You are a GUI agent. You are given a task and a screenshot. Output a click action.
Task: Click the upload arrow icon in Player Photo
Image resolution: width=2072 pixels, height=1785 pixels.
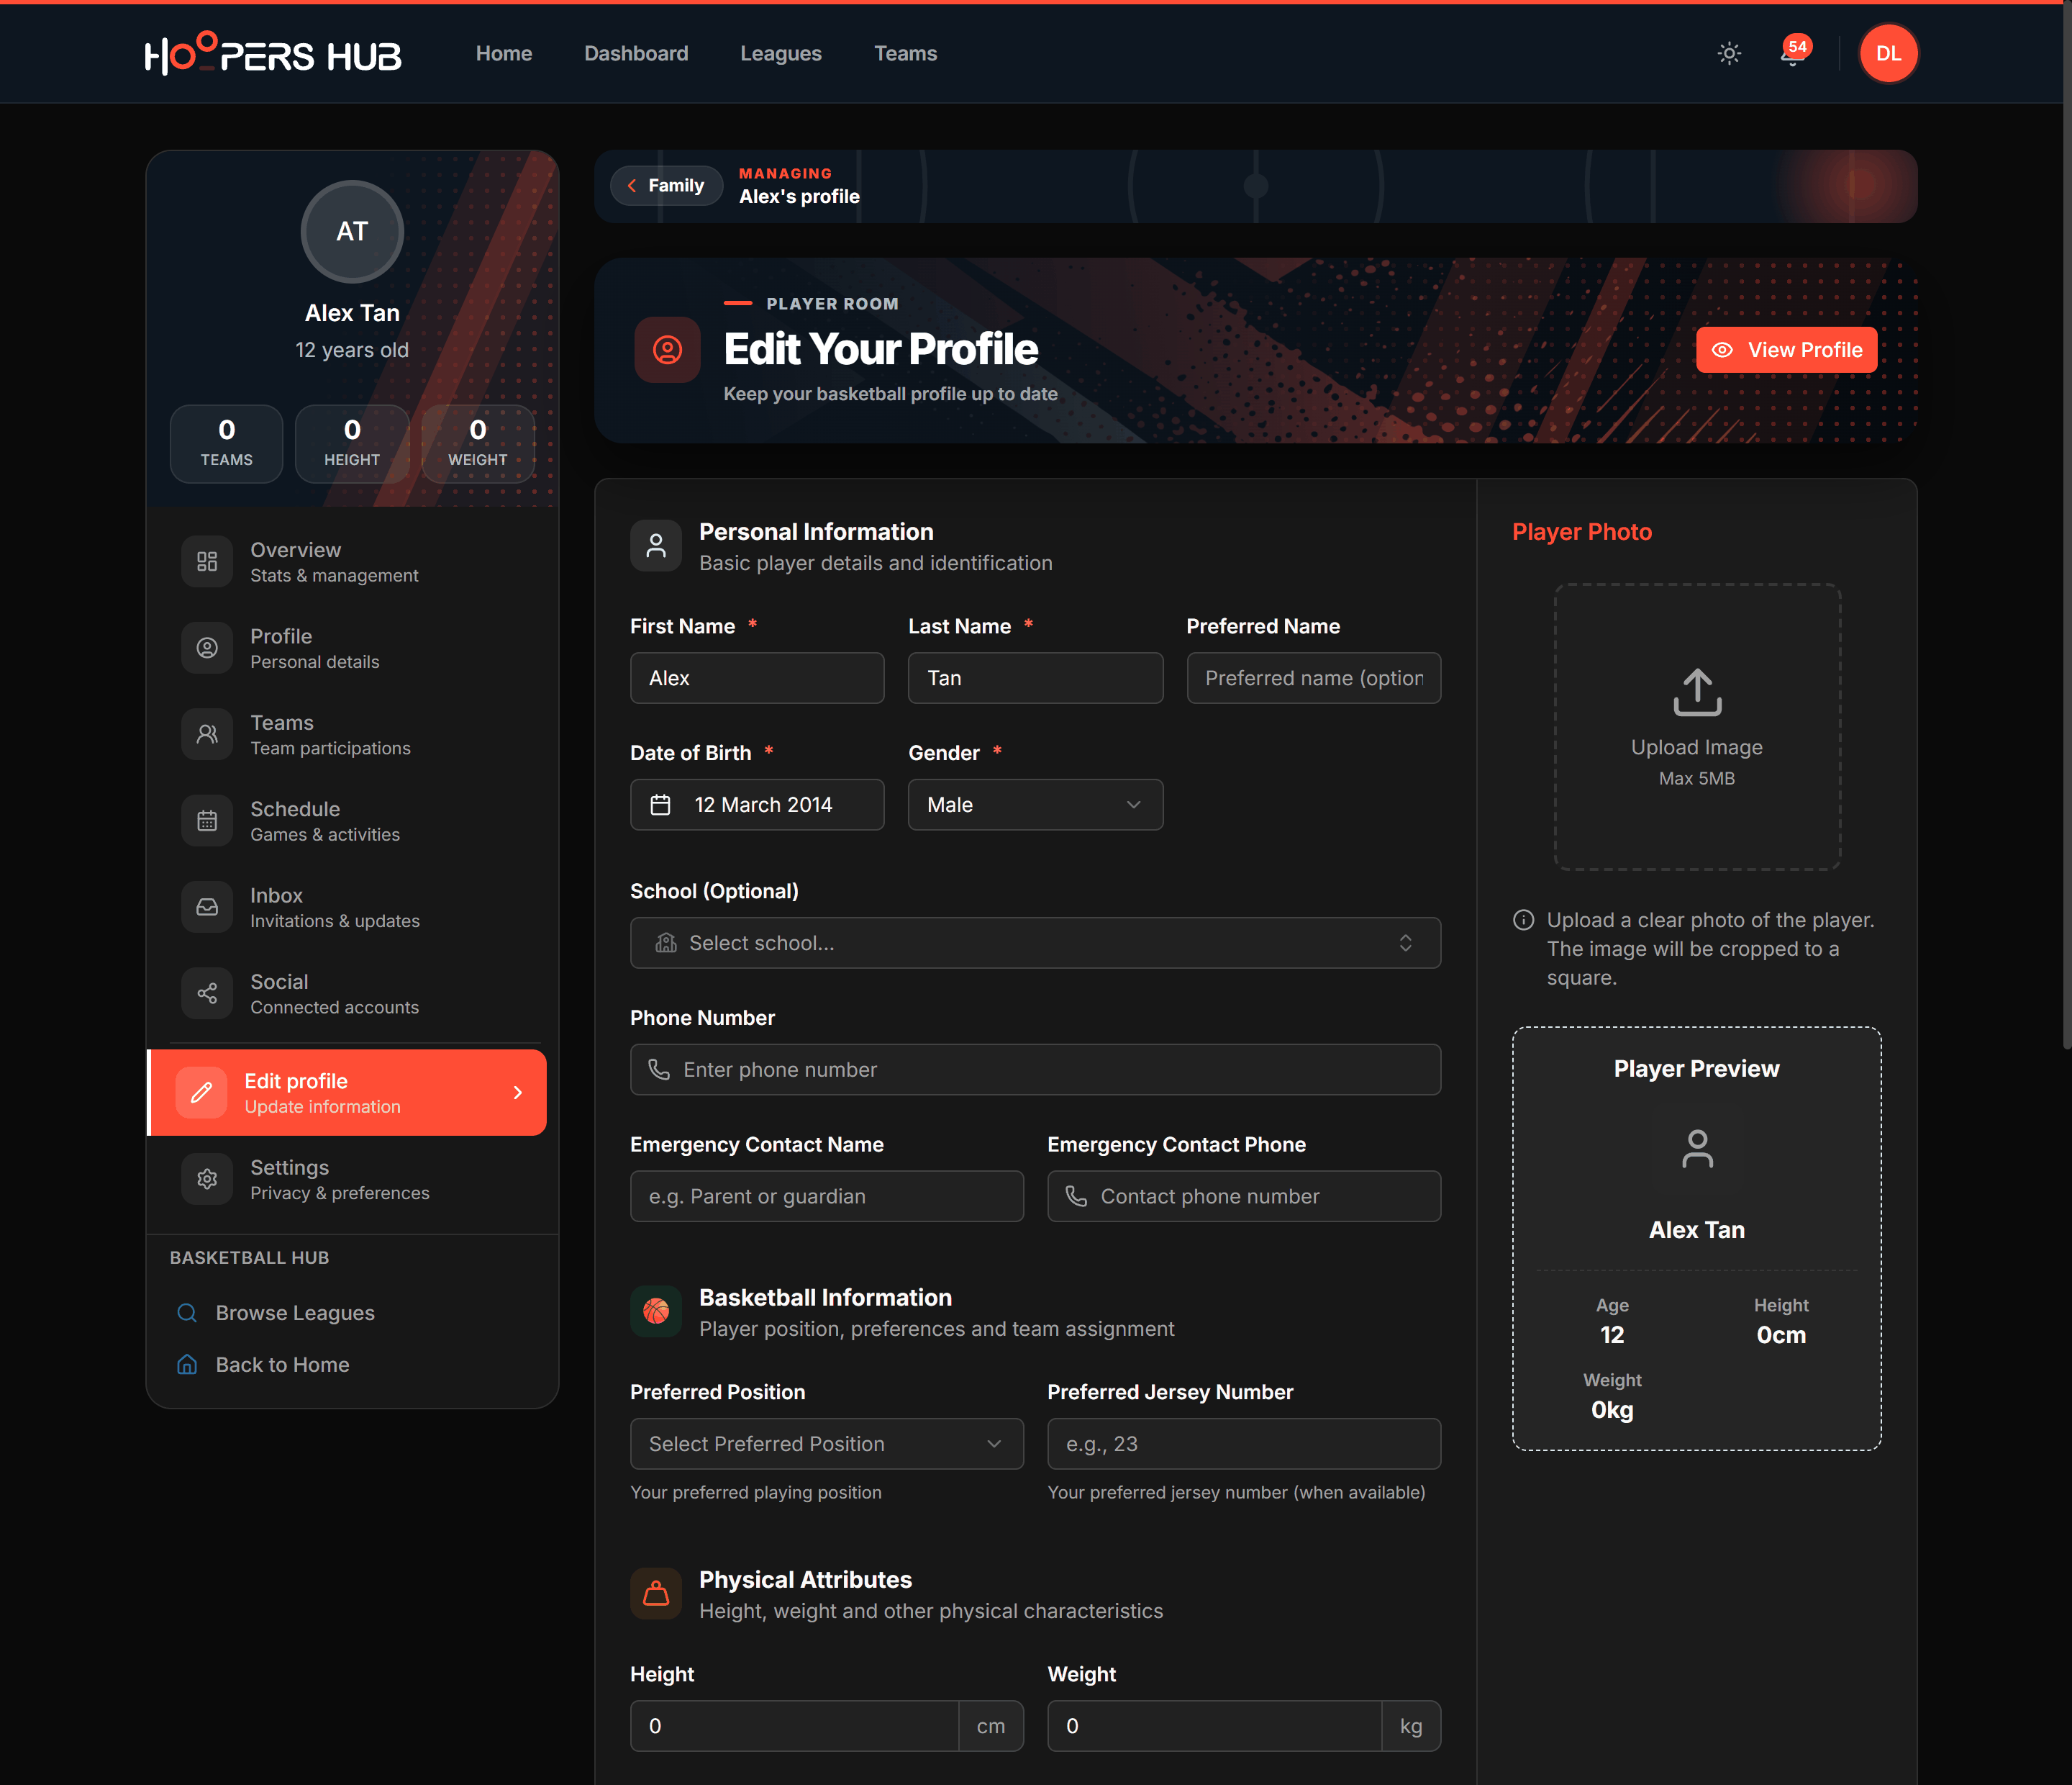[1697, 692]
